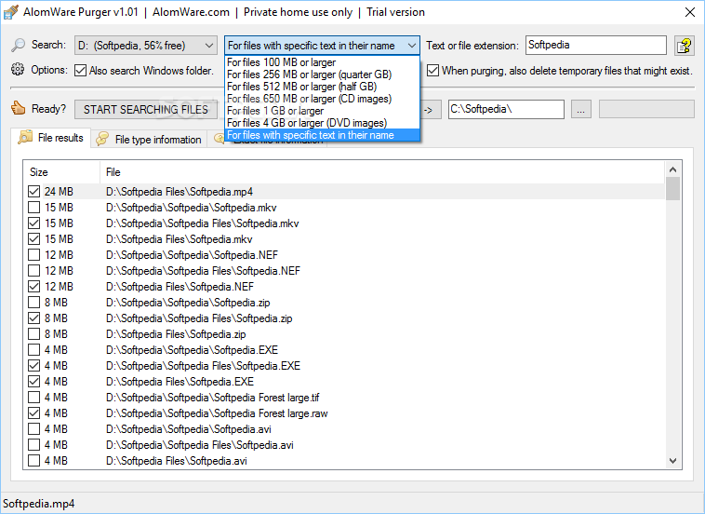This screenshot has height=514, width=705.
Task: Uncheck Softpedia Forest large.raw checkbox
Action: pyautogui.click(x=33, y=413)
